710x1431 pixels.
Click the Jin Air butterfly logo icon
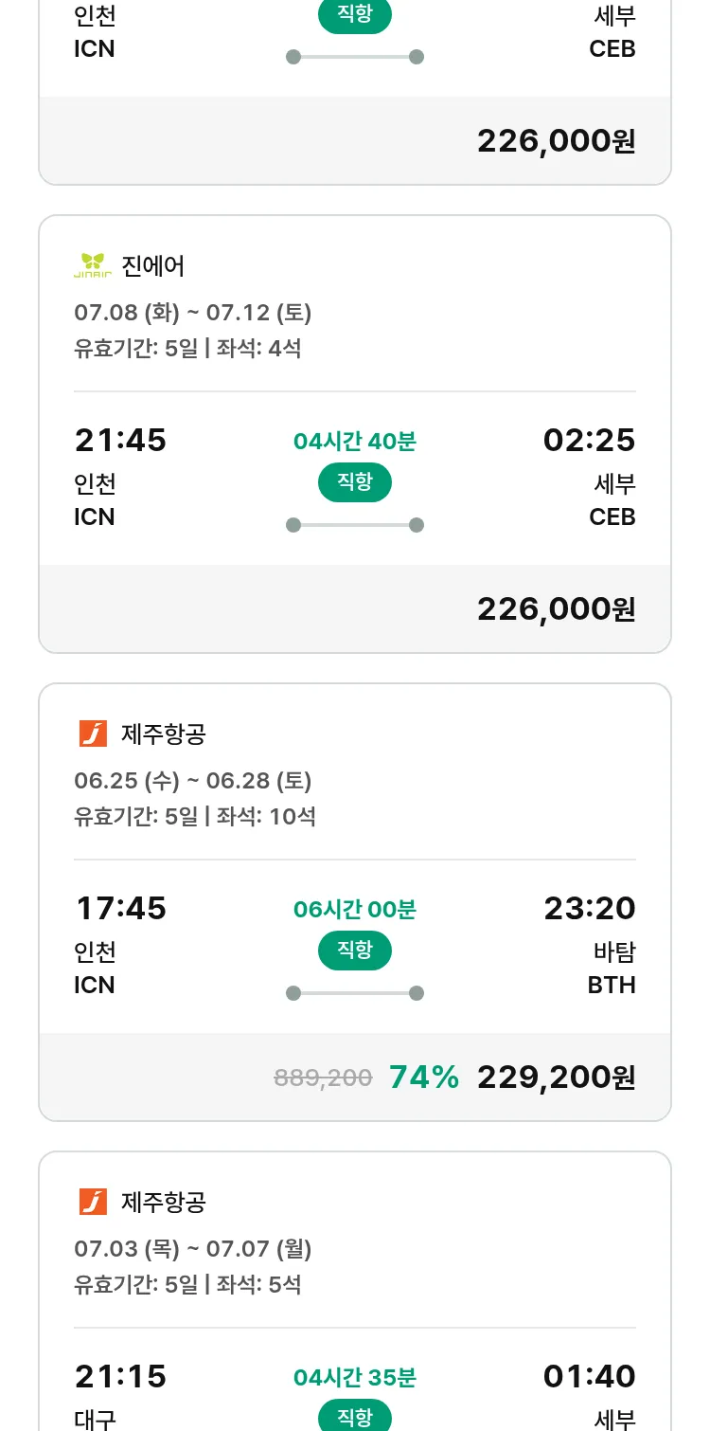point(93,265)
